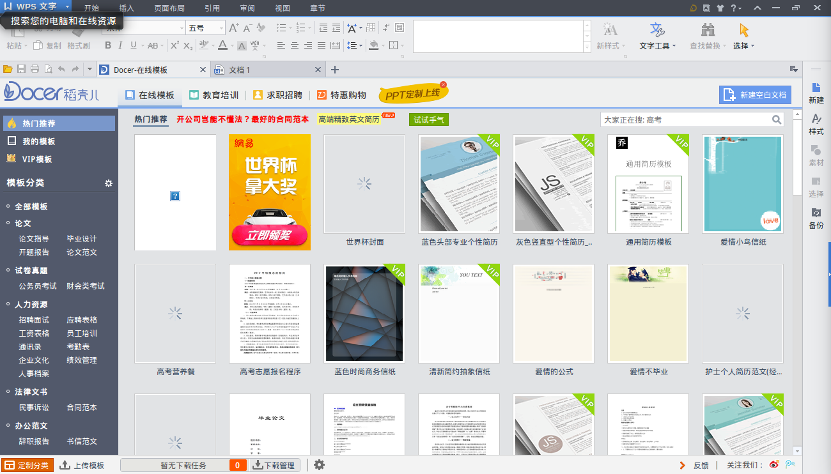Open the 插入 ribbon tab
831x474 pixels.
(127, 8)
